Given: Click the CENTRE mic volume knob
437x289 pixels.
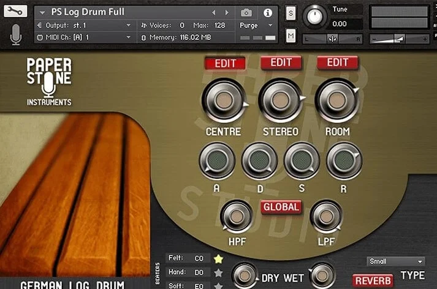Looking at the screenshot, I should [x=224, y=100].
